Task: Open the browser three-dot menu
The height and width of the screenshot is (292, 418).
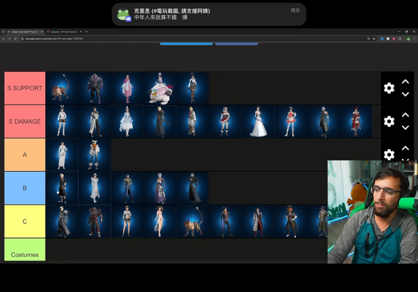Action: [x=414, y=39]
